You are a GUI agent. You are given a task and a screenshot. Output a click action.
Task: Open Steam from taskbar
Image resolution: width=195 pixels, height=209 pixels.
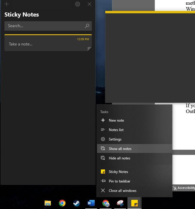[x=77, y=203]
